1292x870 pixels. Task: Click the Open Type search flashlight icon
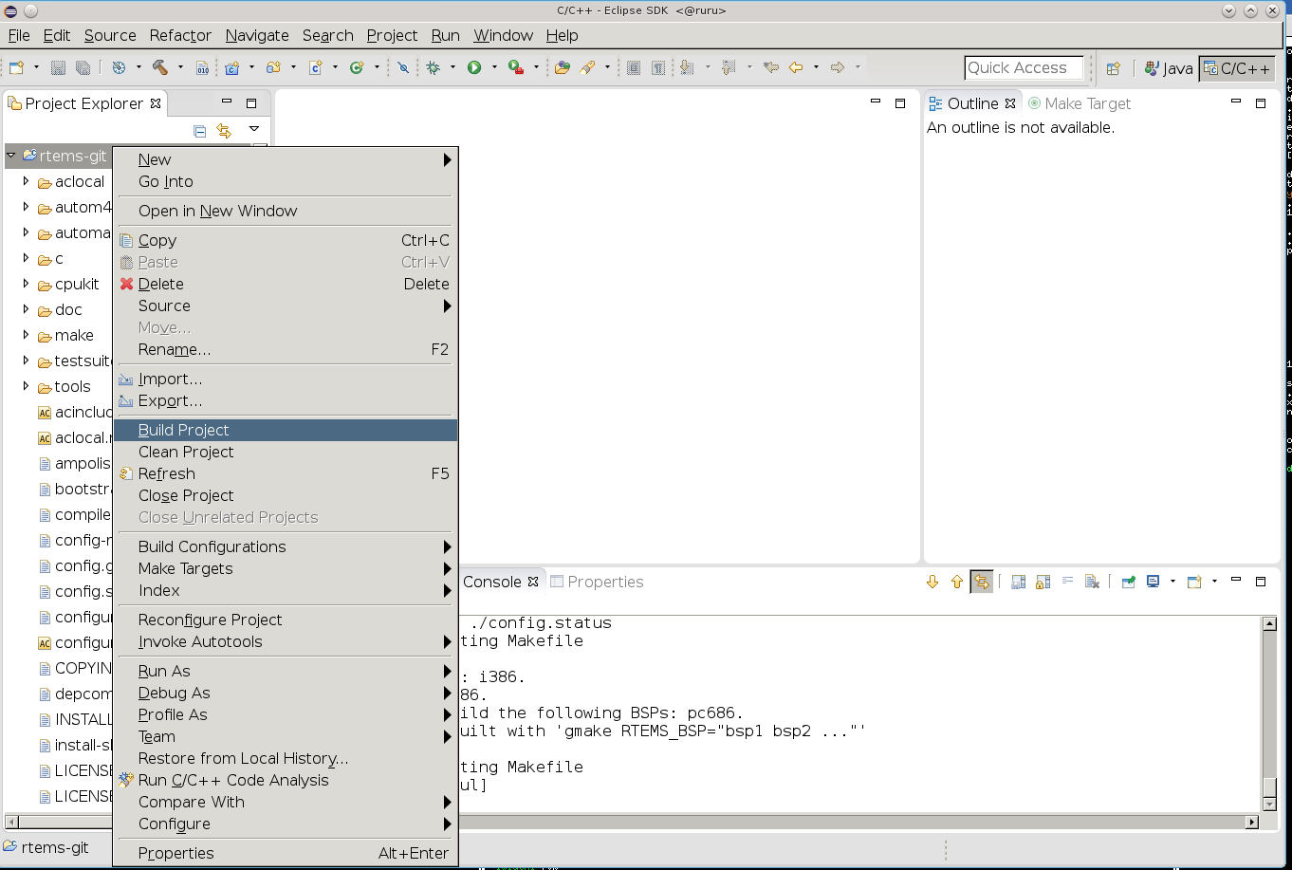tap(587, 67)
